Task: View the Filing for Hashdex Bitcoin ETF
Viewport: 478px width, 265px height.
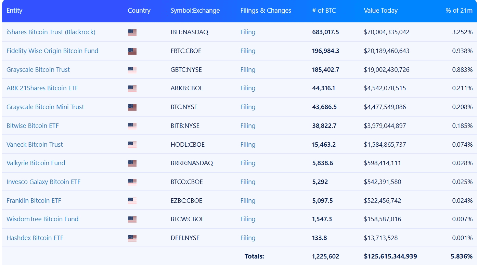Action: pyautogui.click(x=248, y=238)
